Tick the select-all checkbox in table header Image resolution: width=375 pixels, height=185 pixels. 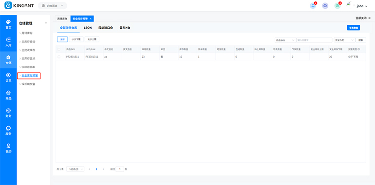pyautogui.click(x=59, y=49)
